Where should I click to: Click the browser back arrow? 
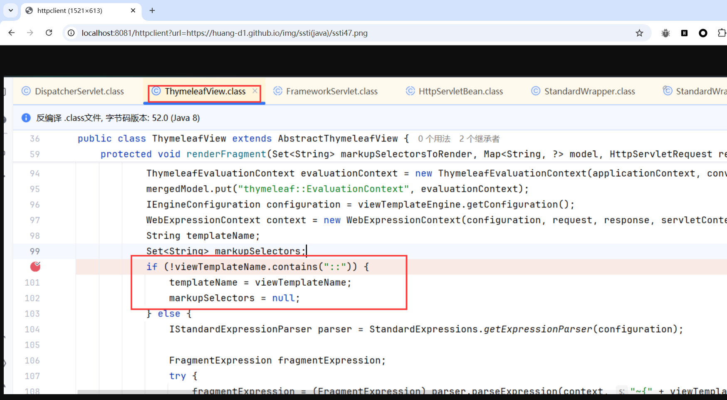pyautogui.click(x=12, y=33)
